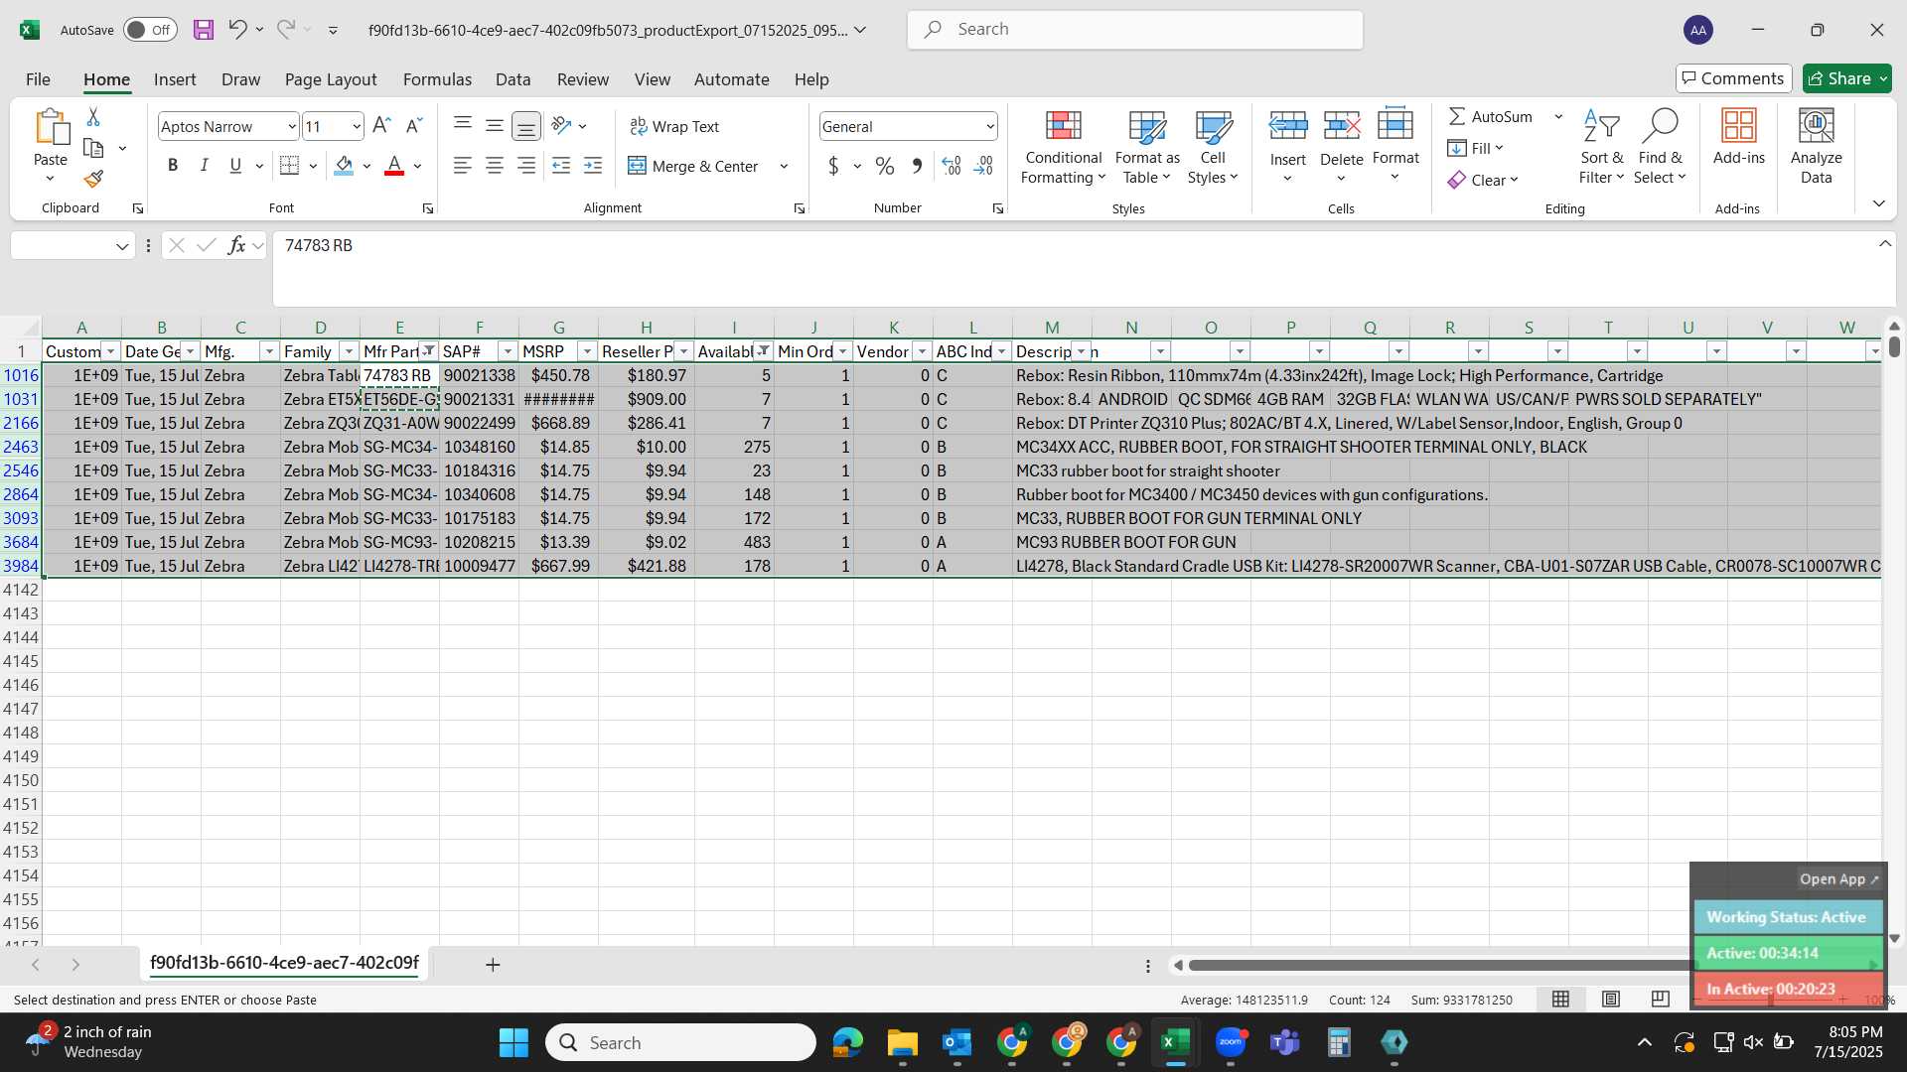Click the Save icon in title bar
1907x1072 pixels.
[x=204, y=30]
